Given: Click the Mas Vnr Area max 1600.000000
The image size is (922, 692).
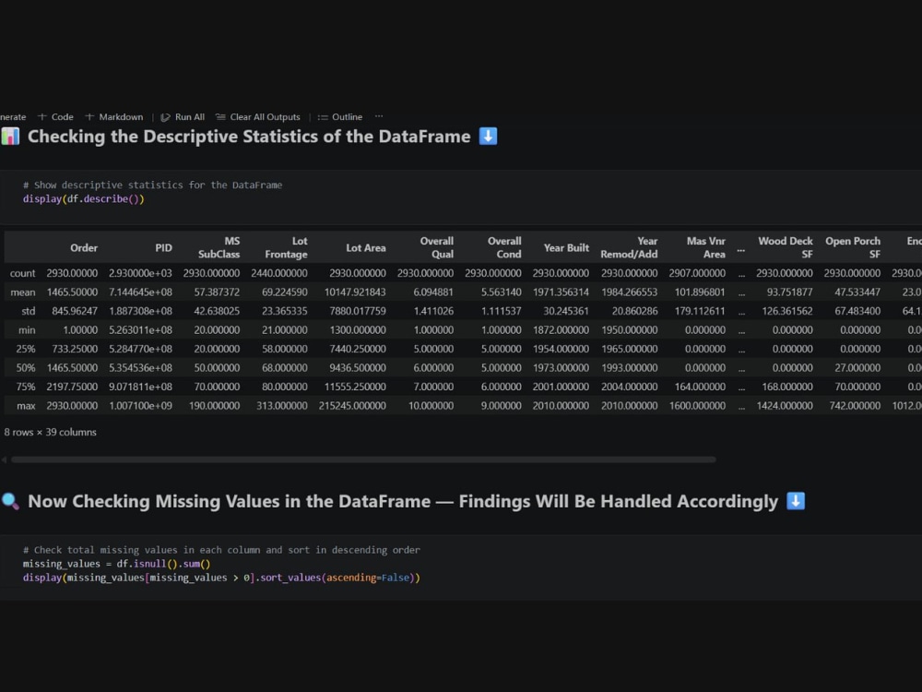Looking at the screenshot, I should tap(697, 405).
